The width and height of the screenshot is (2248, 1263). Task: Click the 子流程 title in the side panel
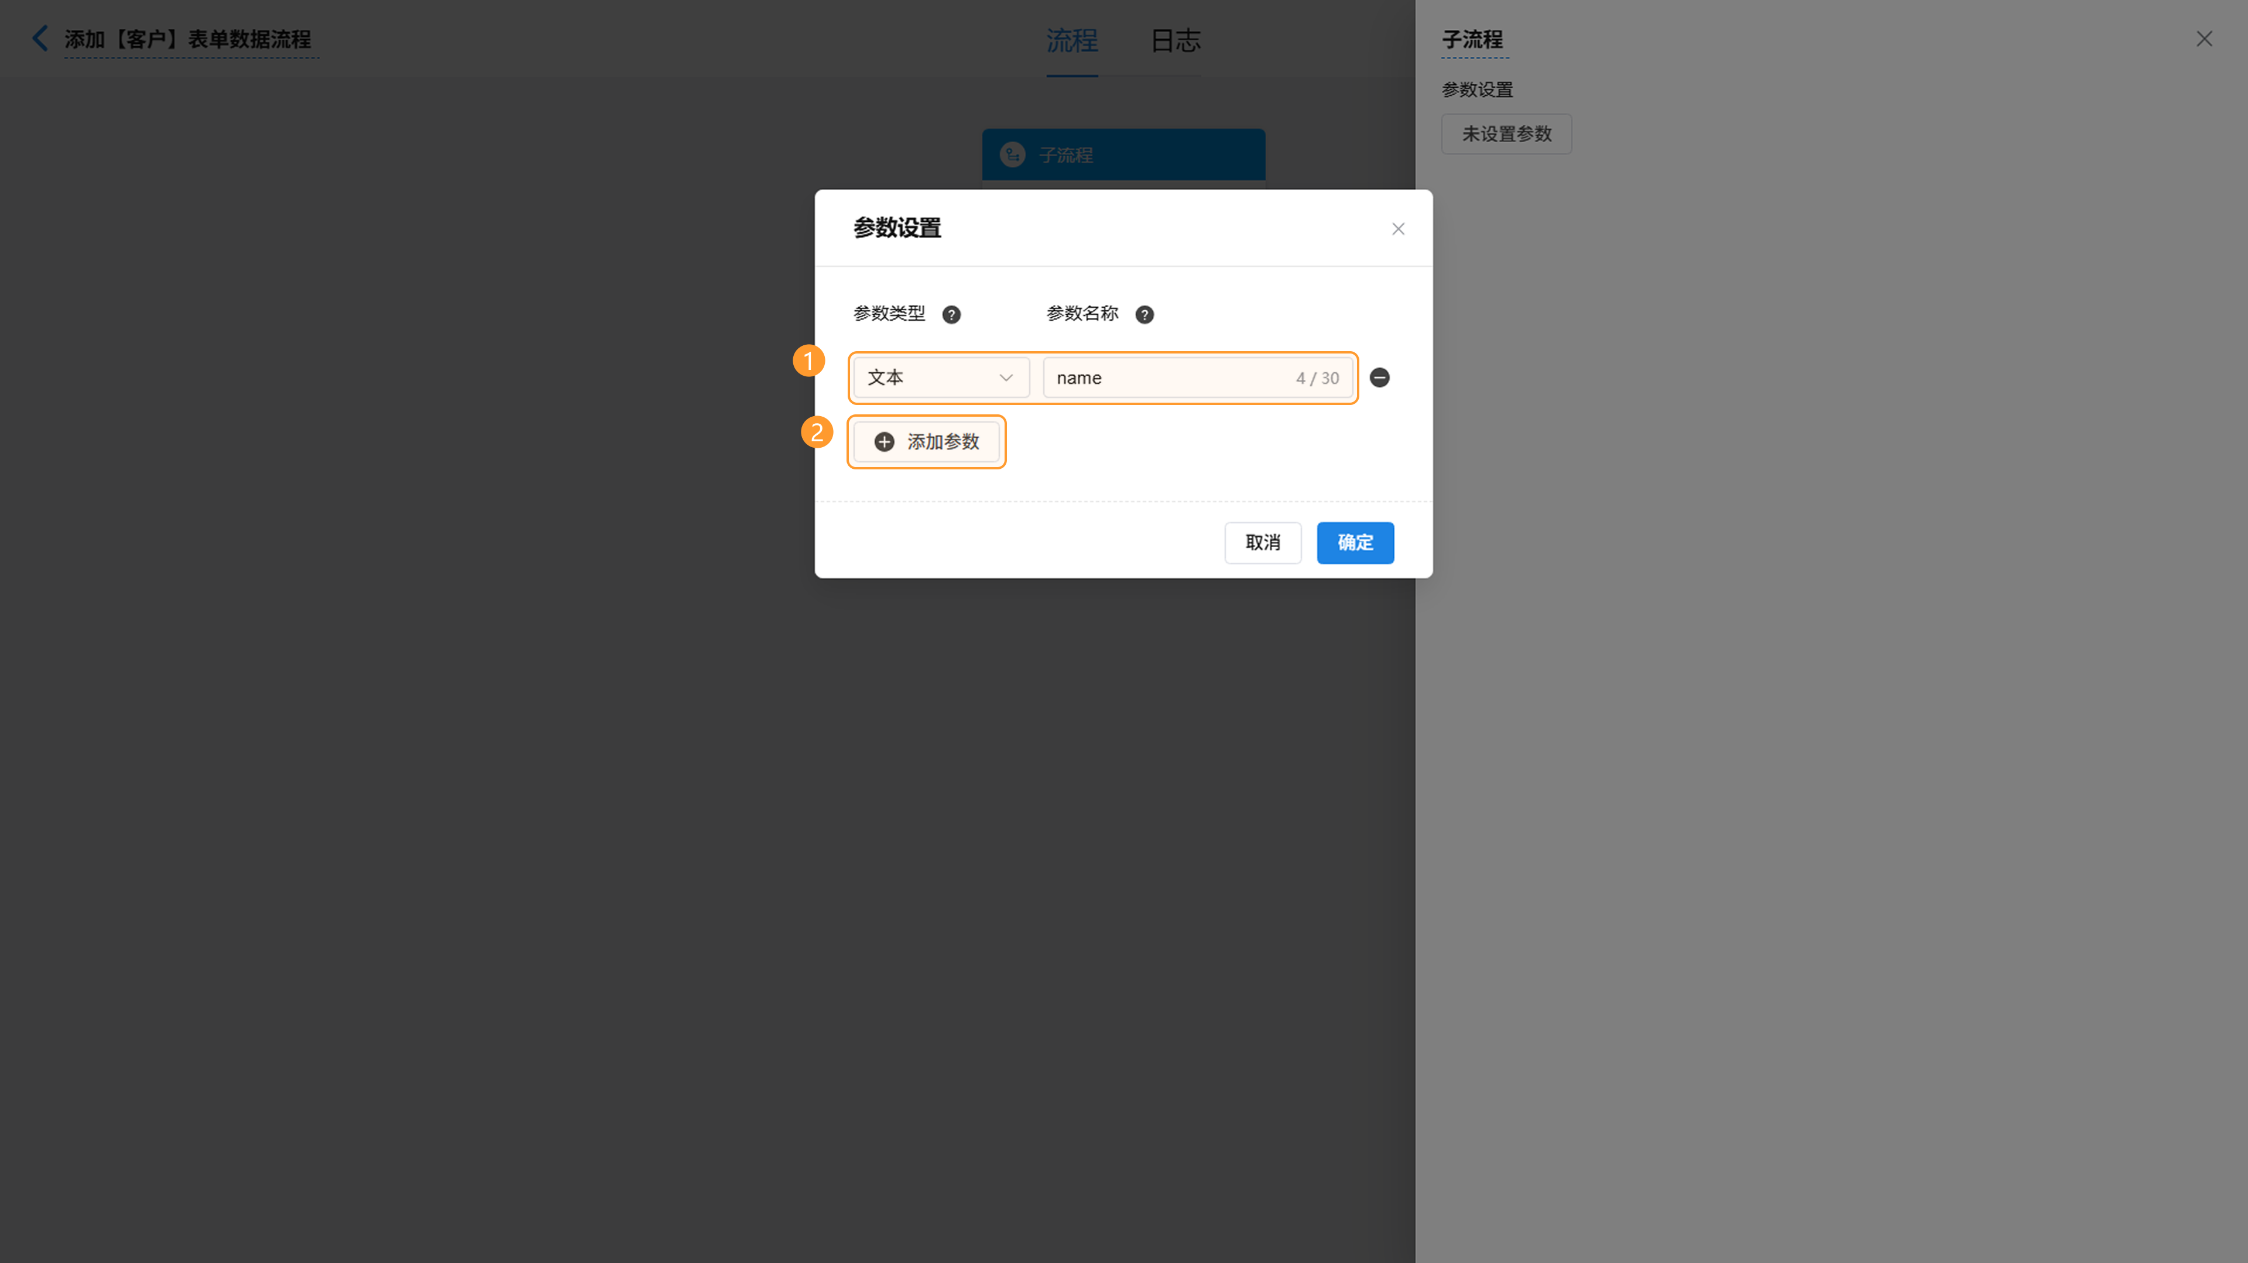[1472, 39]
